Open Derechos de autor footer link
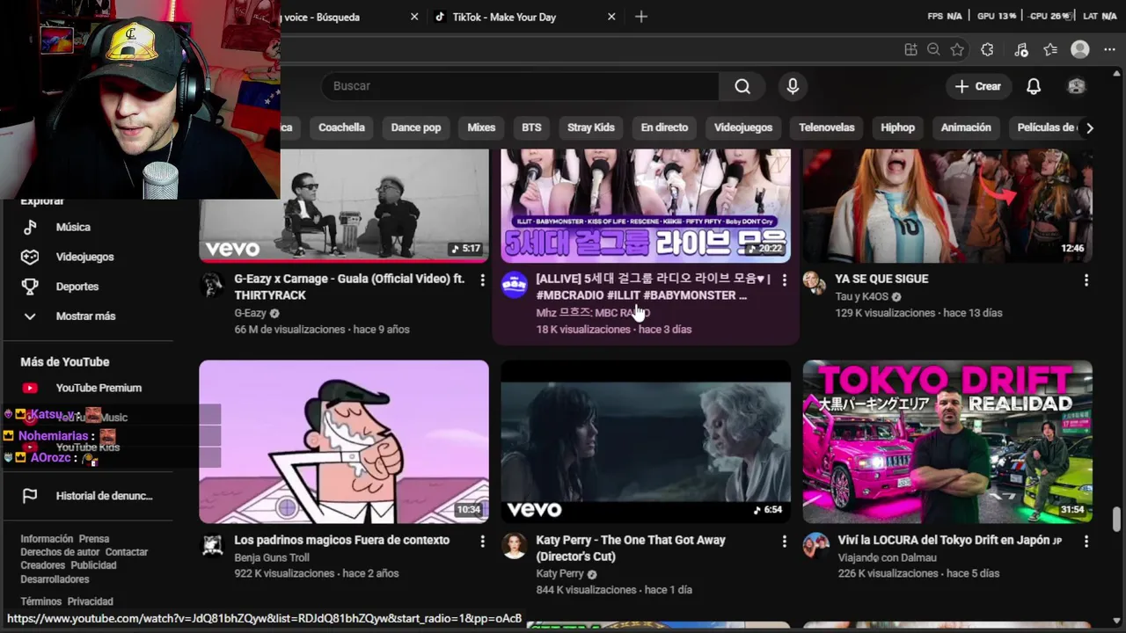1126x633 pixels. 60,552
